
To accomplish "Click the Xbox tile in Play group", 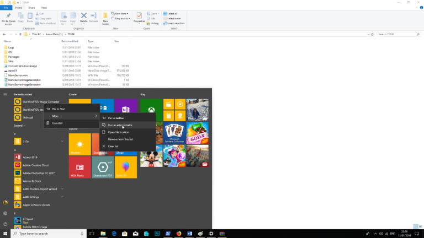I will pyautogui.click(x=151, y=110).
